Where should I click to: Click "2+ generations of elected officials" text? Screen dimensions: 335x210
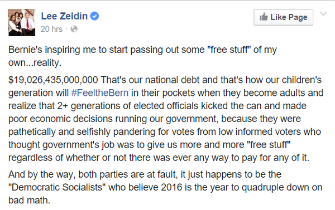pyautogui.click(x=128, y=106)
